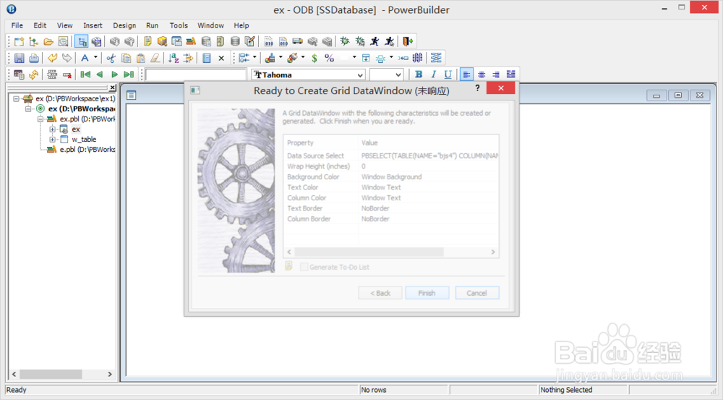This screenshot has width=723, height=400.
Task: Click the Save floppy disk icon
Action: pos(19,58)
